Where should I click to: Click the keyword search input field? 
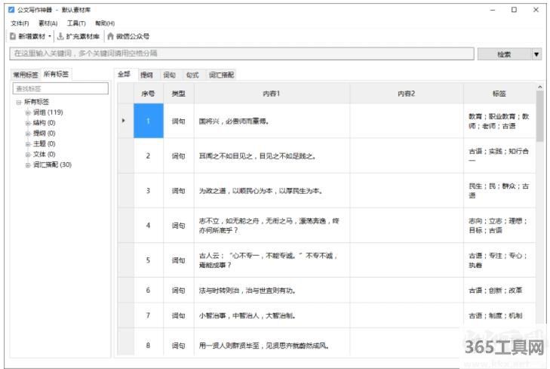pyautogui.click(x=241, y=54)
